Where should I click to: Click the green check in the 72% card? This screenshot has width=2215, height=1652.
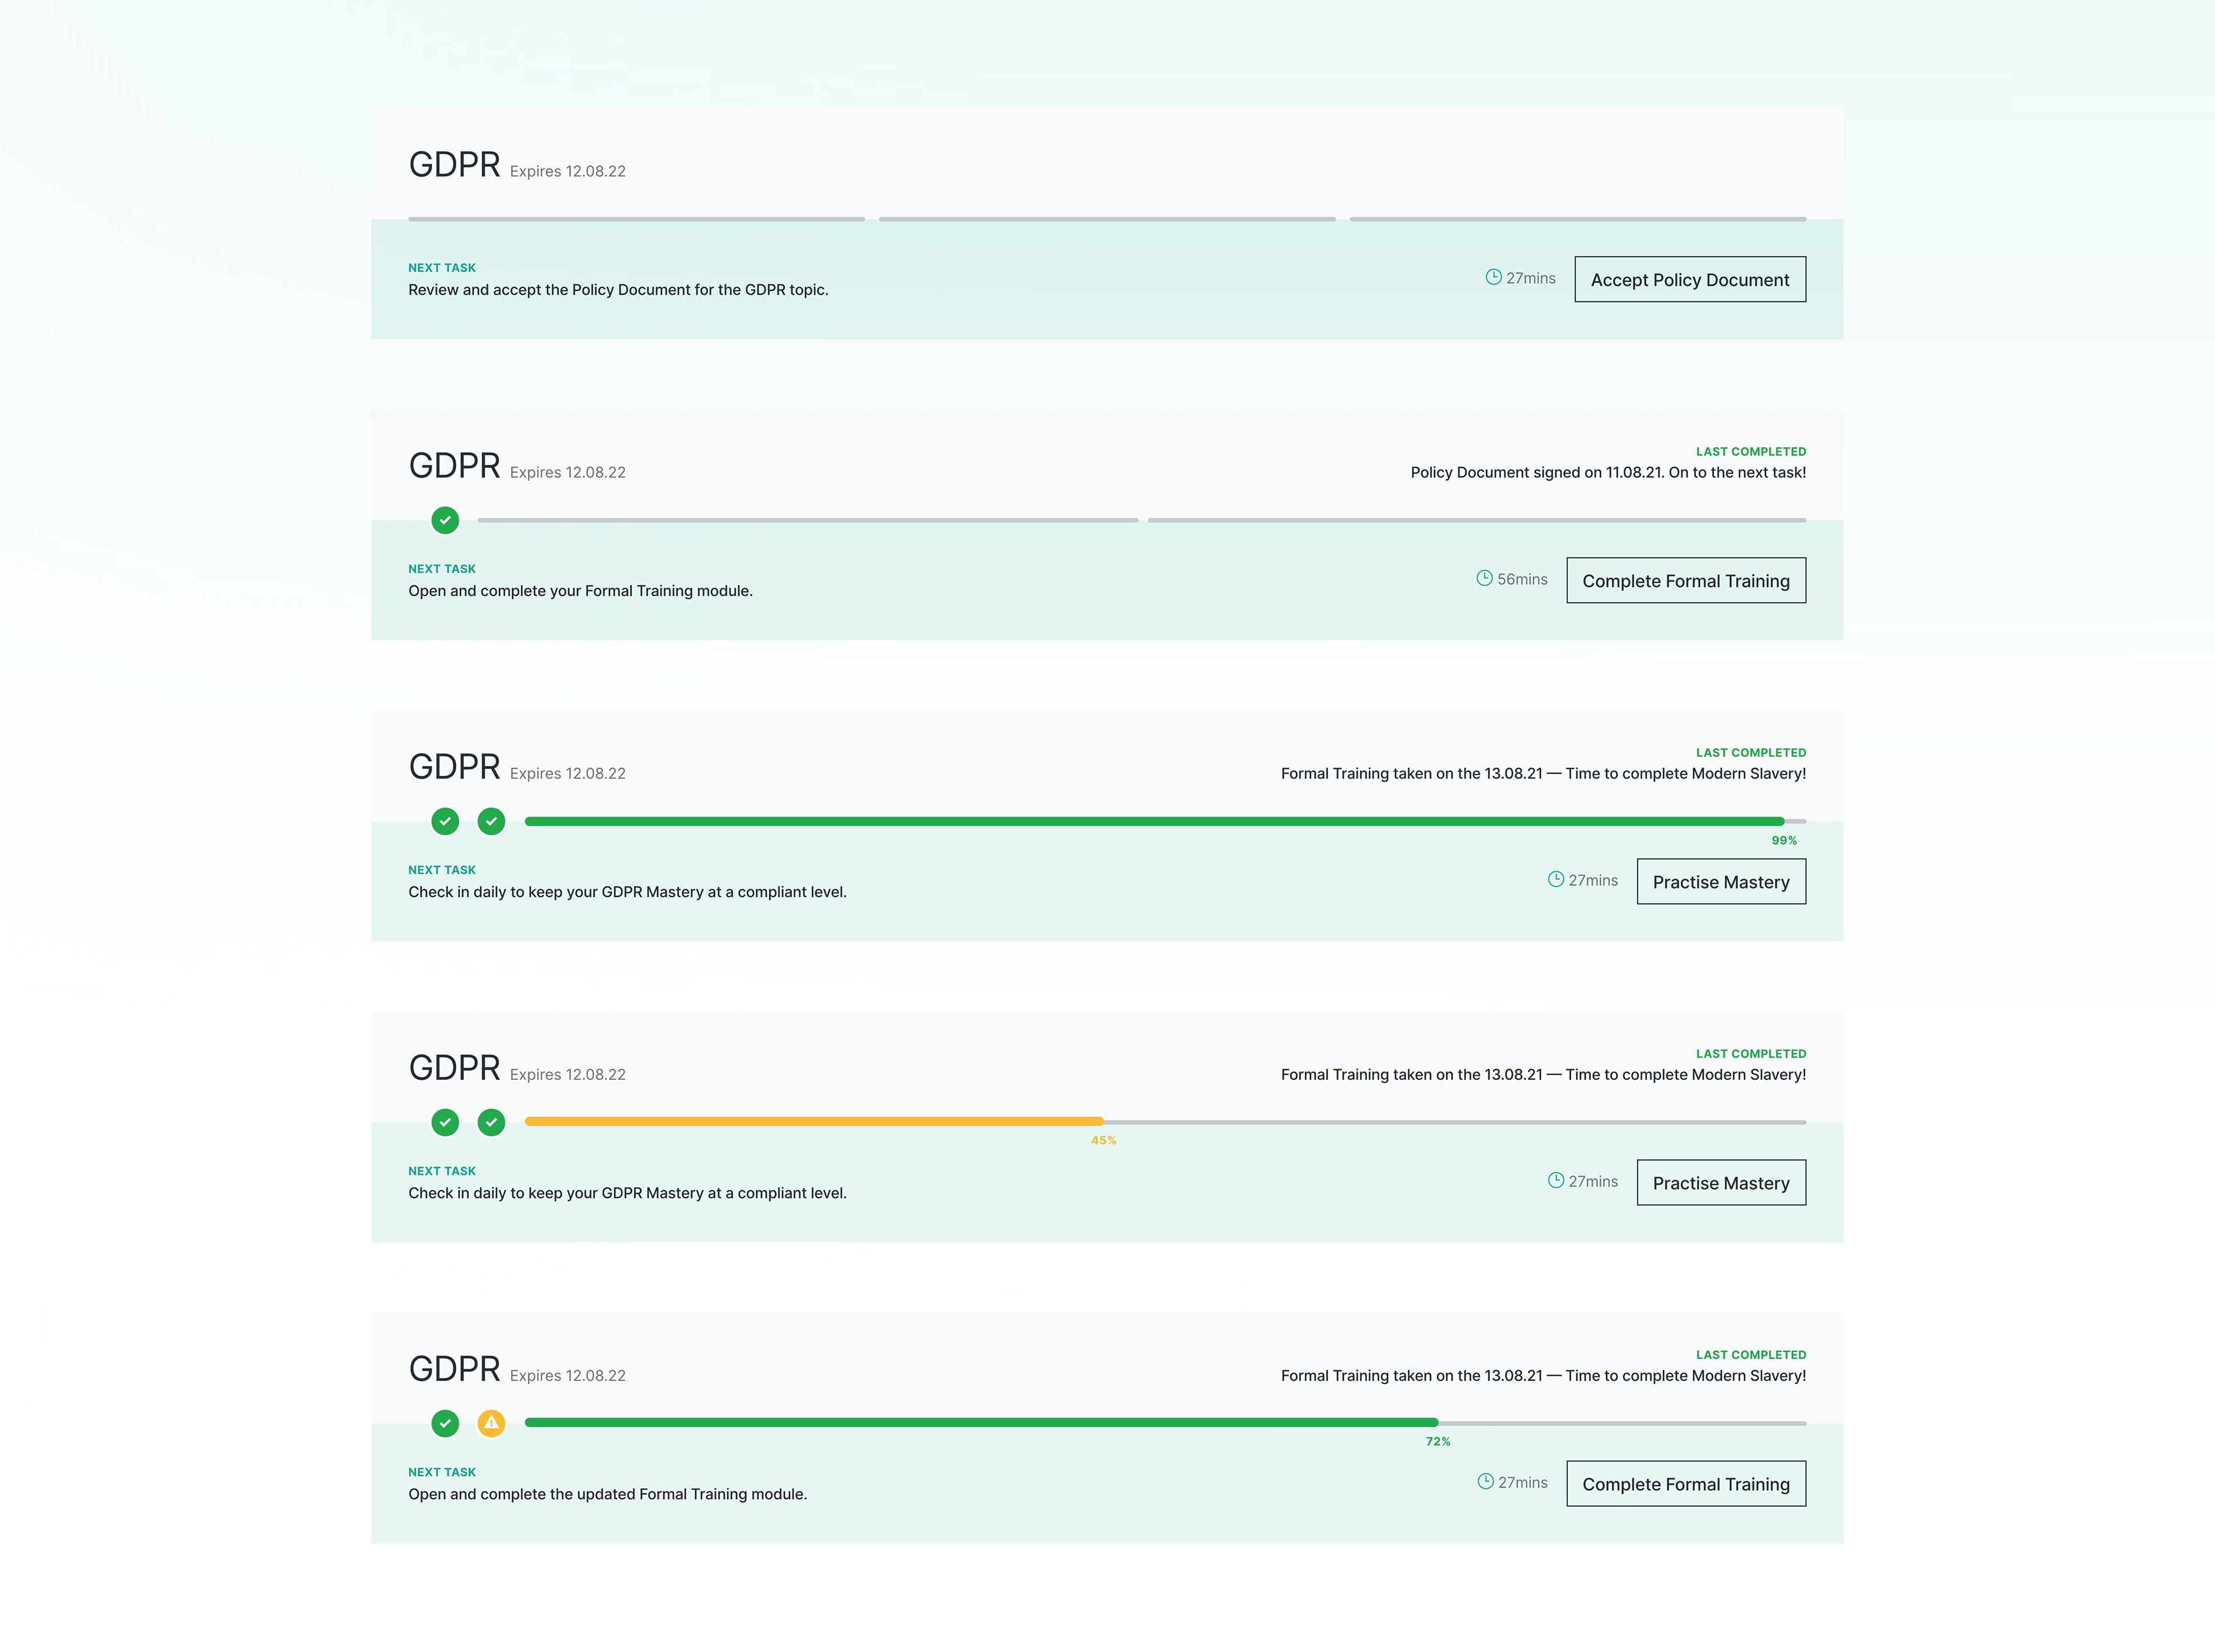pos(445,1423)
